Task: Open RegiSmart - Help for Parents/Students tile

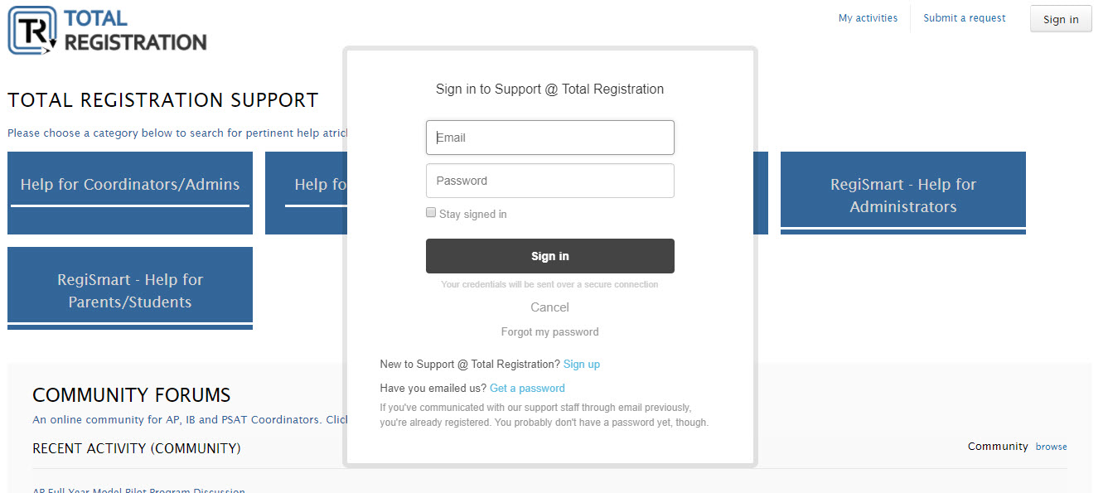Action: (x=130, y=288)
